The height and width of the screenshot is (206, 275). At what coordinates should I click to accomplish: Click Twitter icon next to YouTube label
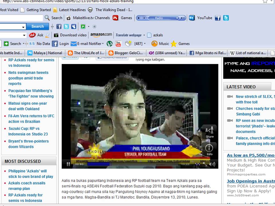[226, 18]
